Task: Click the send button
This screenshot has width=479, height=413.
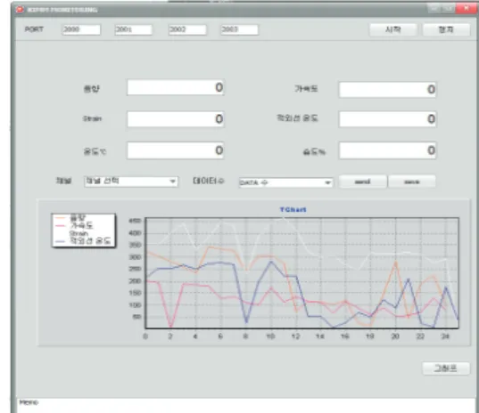Action: (363, 182)
